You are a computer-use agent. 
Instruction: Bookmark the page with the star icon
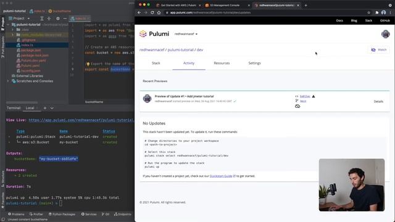[369, 12]
